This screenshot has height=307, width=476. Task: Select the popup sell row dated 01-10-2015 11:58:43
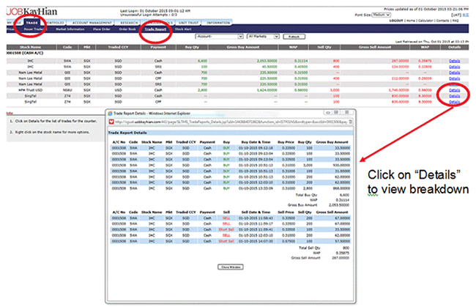click(231, 218)
